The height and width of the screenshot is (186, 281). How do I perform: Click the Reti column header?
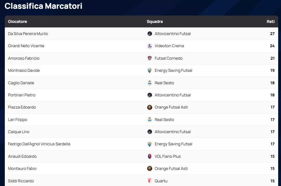coord(271,21)
